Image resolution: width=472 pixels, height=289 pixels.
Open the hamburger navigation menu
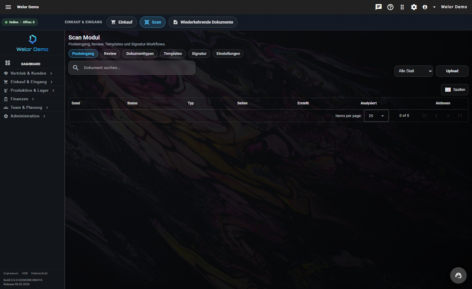click(8, 7)
